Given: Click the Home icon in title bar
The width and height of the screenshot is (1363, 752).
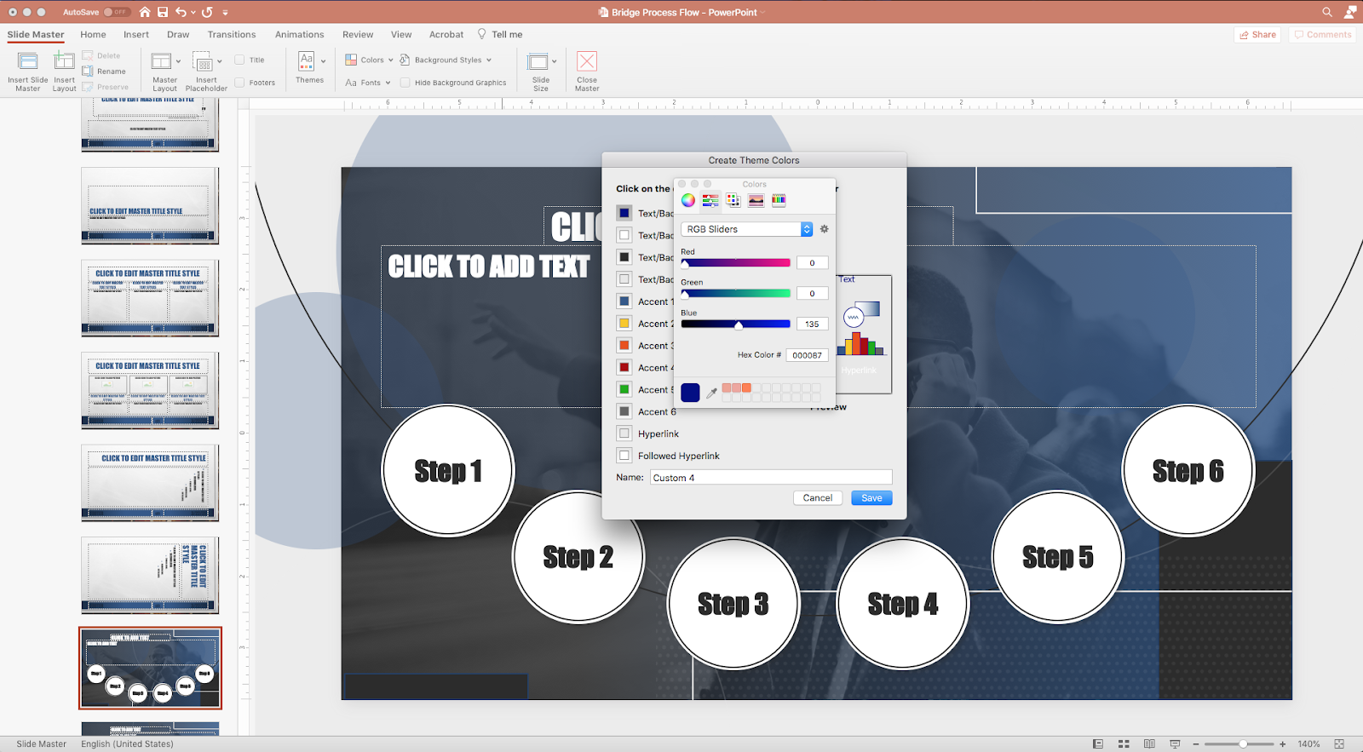Looking at the screenshot, I should [145, 12].
